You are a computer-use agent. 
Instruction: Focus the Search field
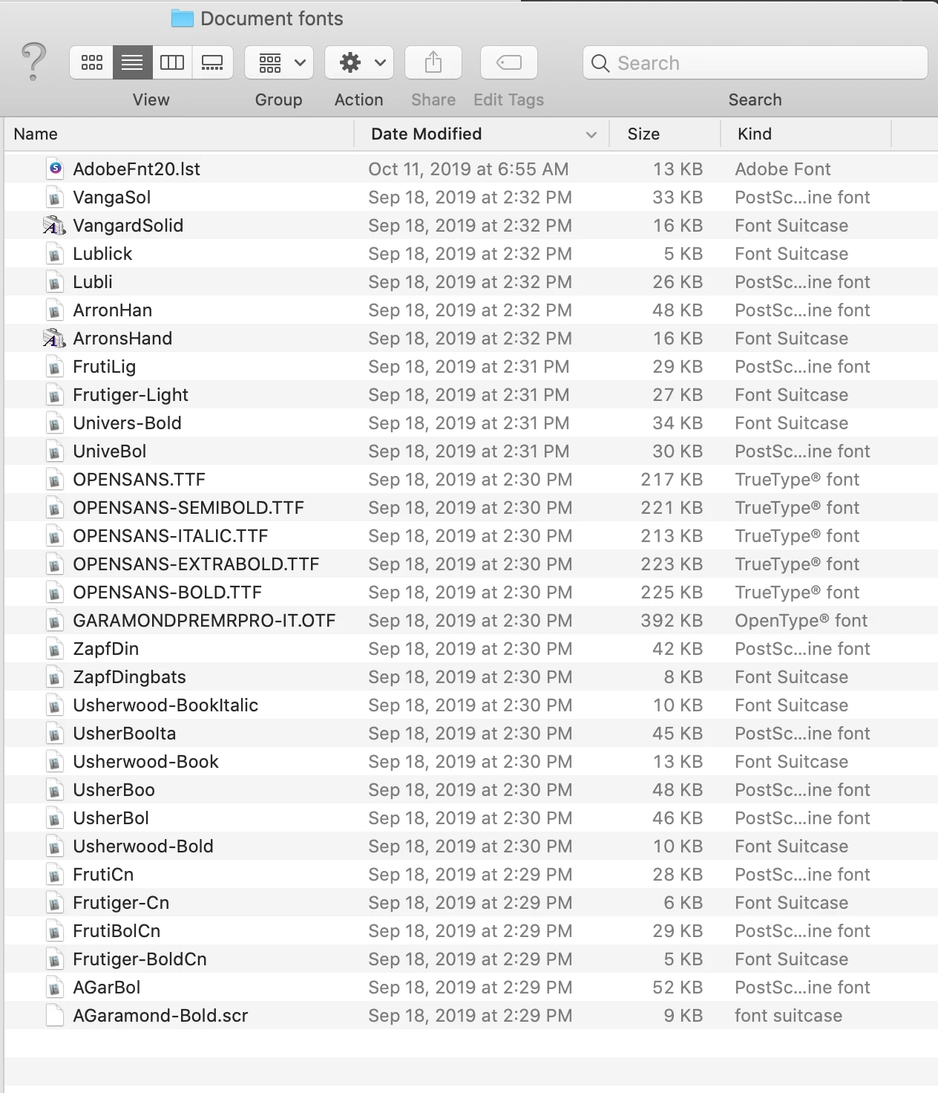[755, 63]
